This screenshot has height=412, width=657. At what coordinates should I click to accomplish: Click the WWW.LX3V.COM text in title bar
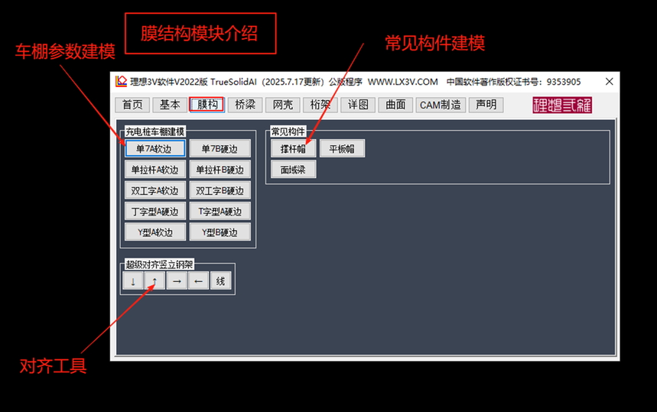pyautogui.click(x=402, y=82)
